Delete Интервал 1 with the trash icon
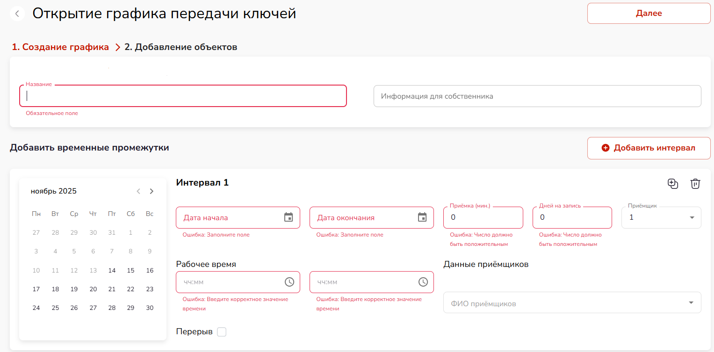Image resolution: width=714 pixels, height=352 pixels. pyautogui.click(x=695, y=184)
